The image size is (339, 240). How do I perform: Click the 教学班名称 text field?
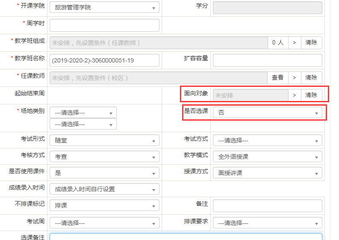pyautogui.click(x=104, y=60)
